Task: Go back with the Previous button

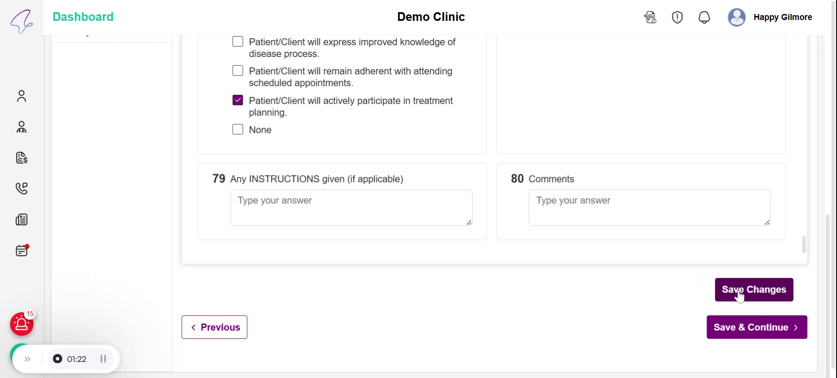Action: coord(214,327)
